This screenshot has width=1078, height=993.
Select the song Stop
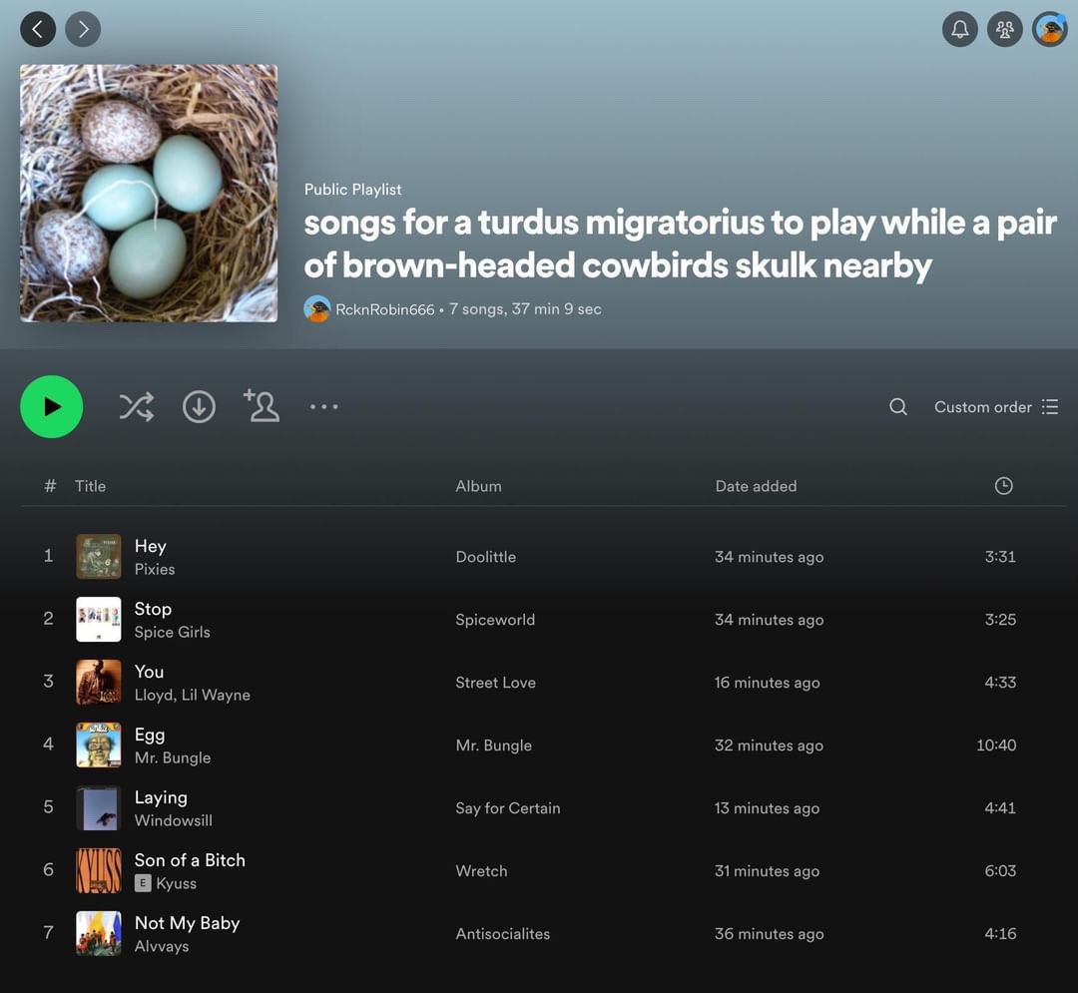pyautogui.click(x=153, y=609)
